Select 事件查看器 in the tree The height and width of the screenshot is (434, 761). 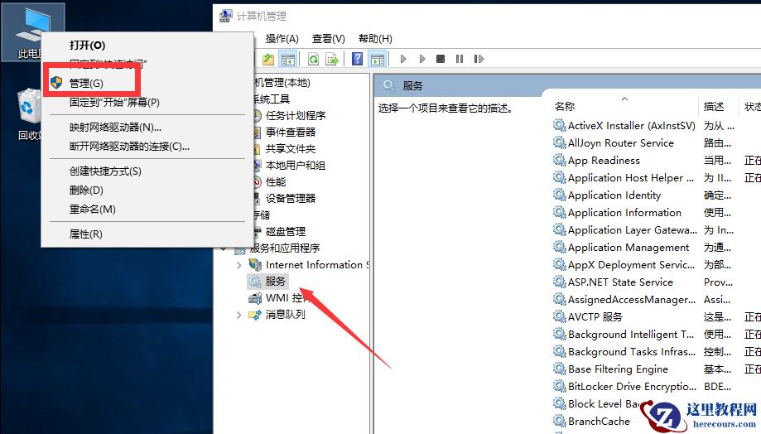[x=290, y=132]
